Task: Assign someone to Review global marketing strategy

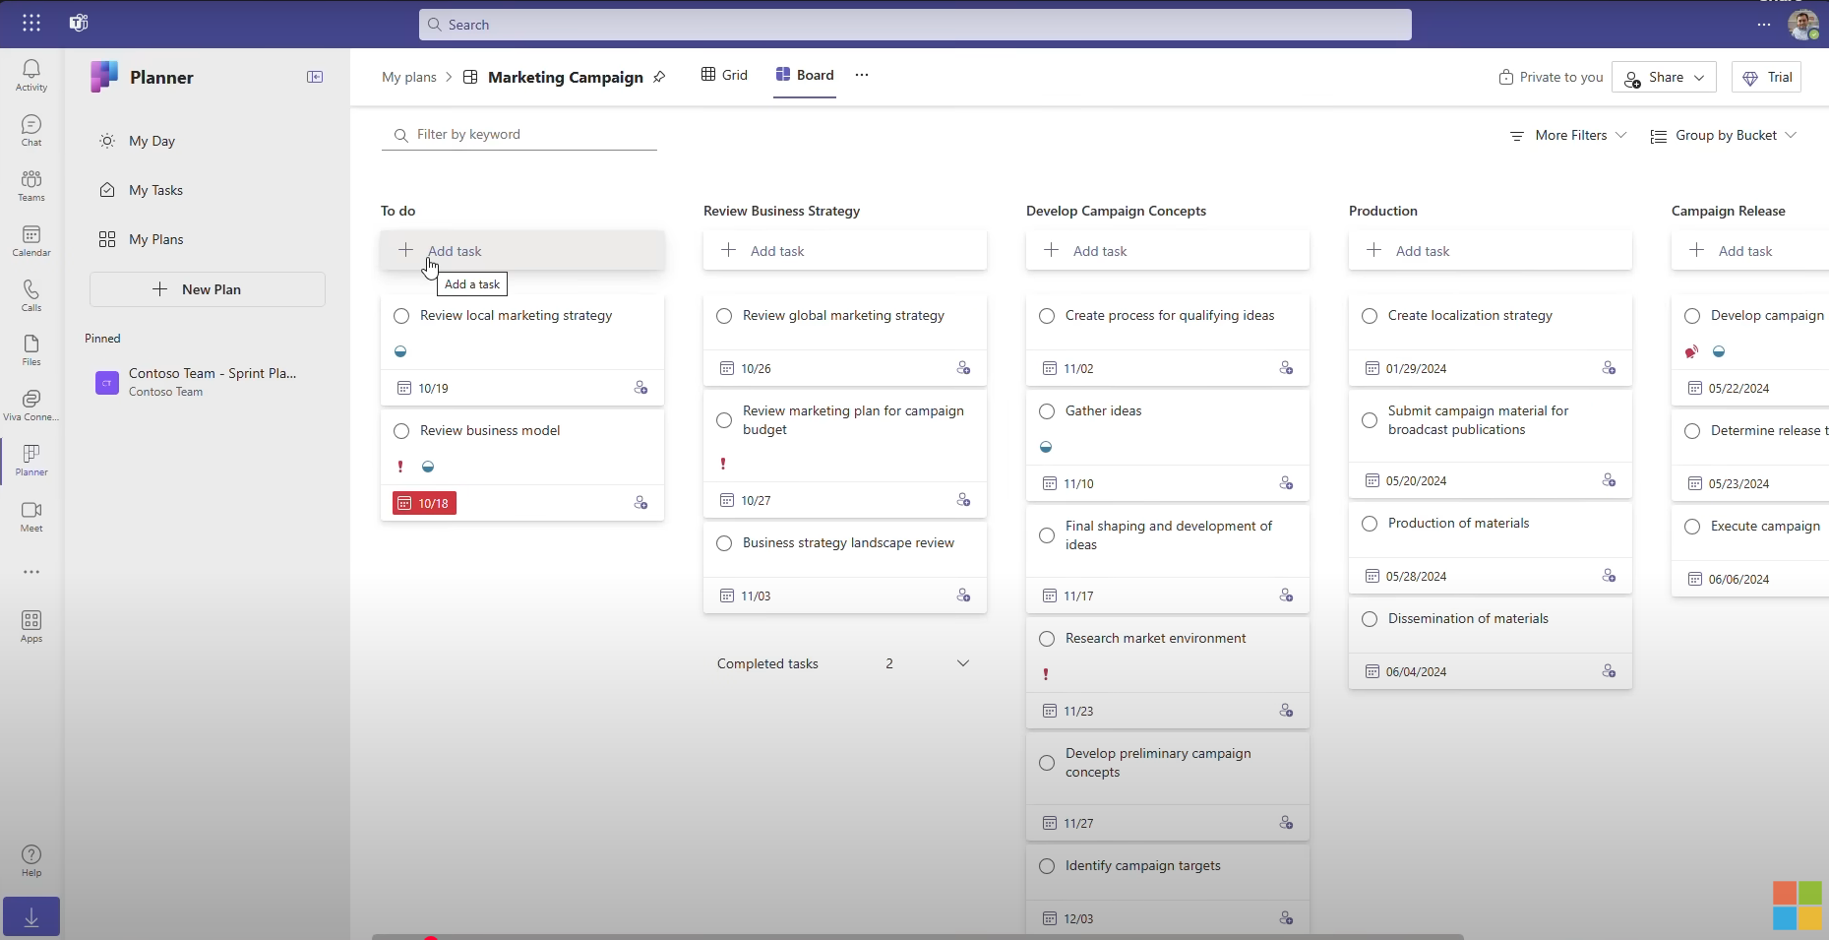Action: click(963, 368)
